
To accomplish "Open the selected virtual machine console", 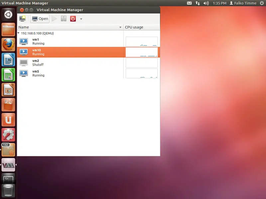I will point(40,19).
